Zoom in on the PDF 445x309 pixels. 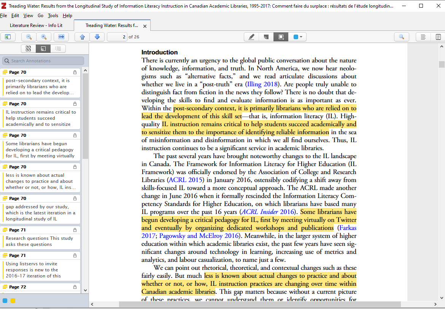click(44, 37)
